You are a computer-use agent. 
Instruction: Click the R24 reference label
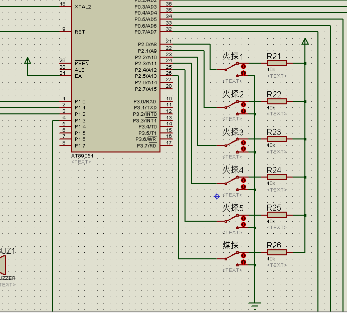274,170
